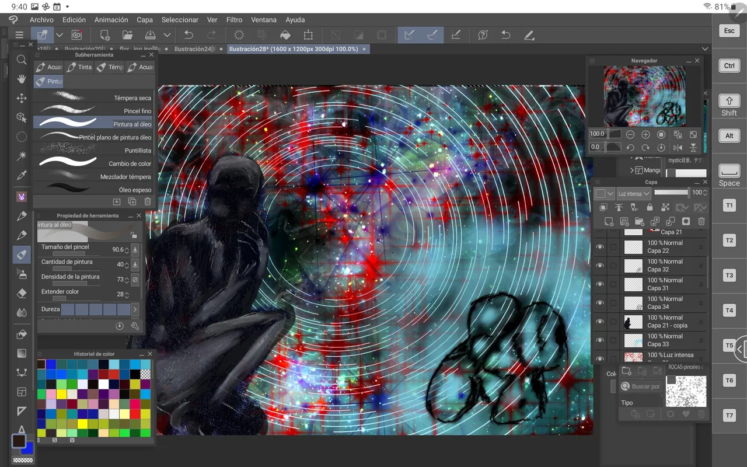Select the Eyedropper tool
Screen dimensions: 747x467
click(x=22, y=175)
